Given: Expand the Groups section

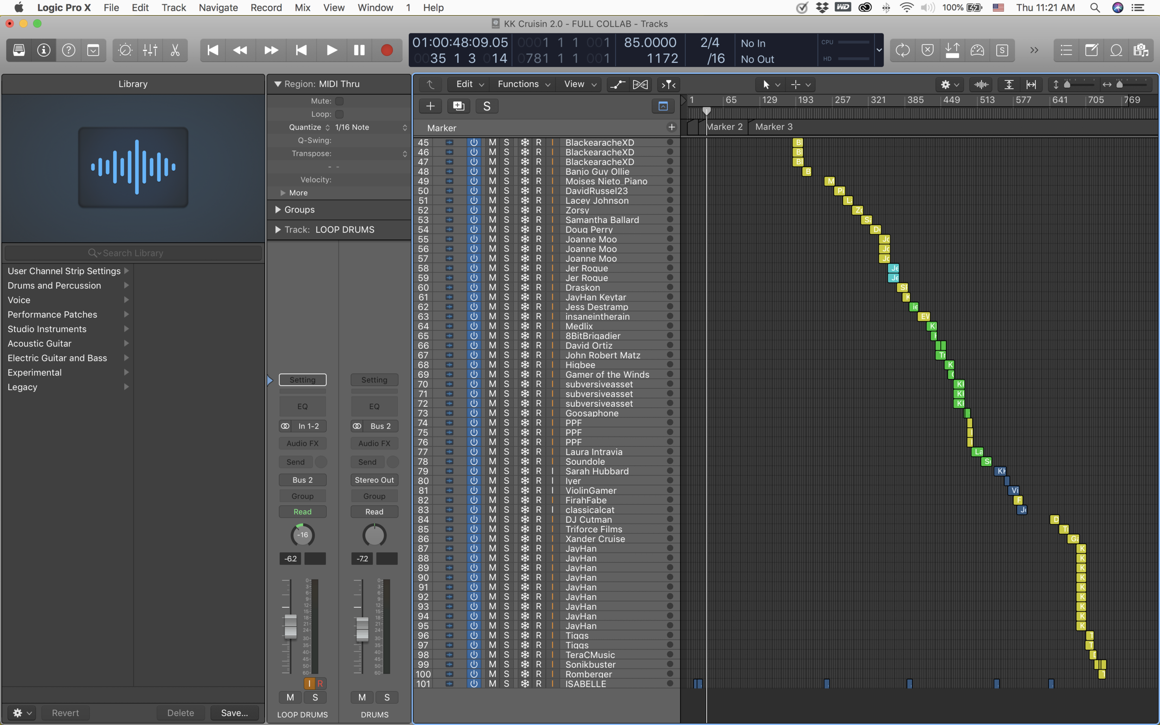Looking at the screenshot, I should [x=278, y=210].
